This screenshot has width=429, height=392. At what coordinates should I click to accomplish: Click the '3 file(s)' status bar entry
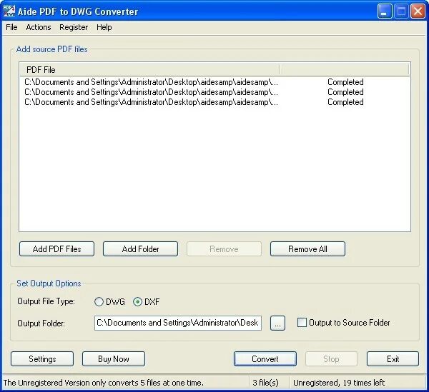[265, 383]
